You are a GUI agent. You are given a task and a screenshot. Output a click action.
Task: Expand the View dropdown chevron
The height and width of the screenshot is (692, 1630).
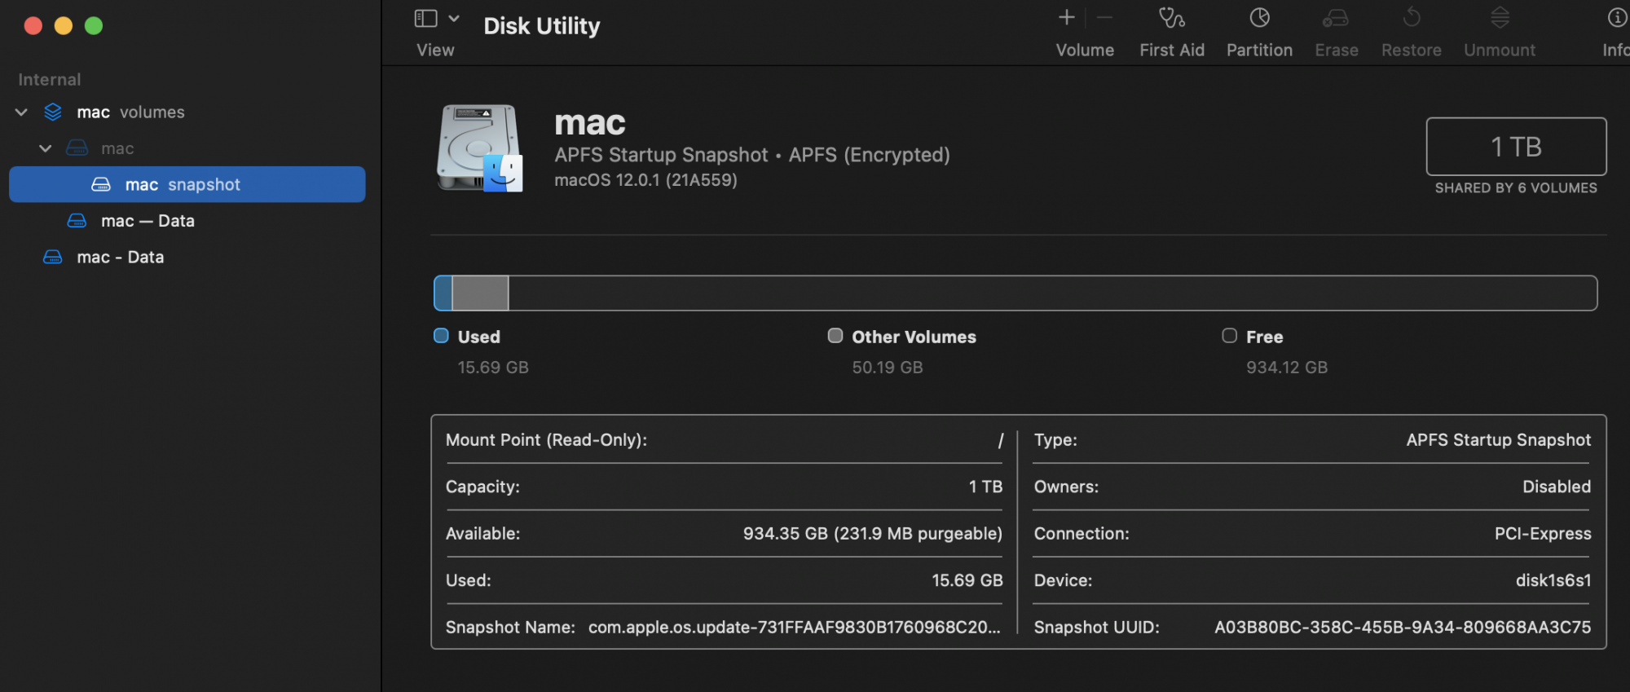[454, 18]
